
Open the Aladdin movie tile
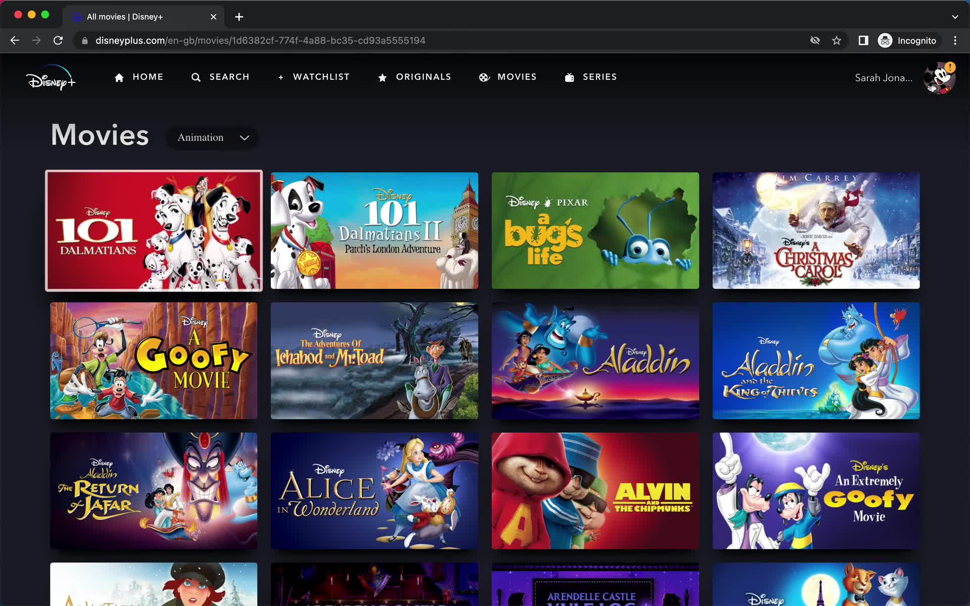pos(595,361)
